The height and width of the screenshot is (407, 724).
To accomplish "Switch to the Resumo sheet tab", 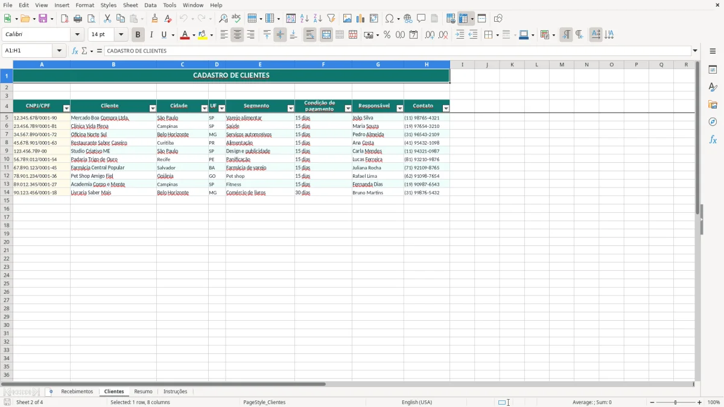I will coord(143,392).
